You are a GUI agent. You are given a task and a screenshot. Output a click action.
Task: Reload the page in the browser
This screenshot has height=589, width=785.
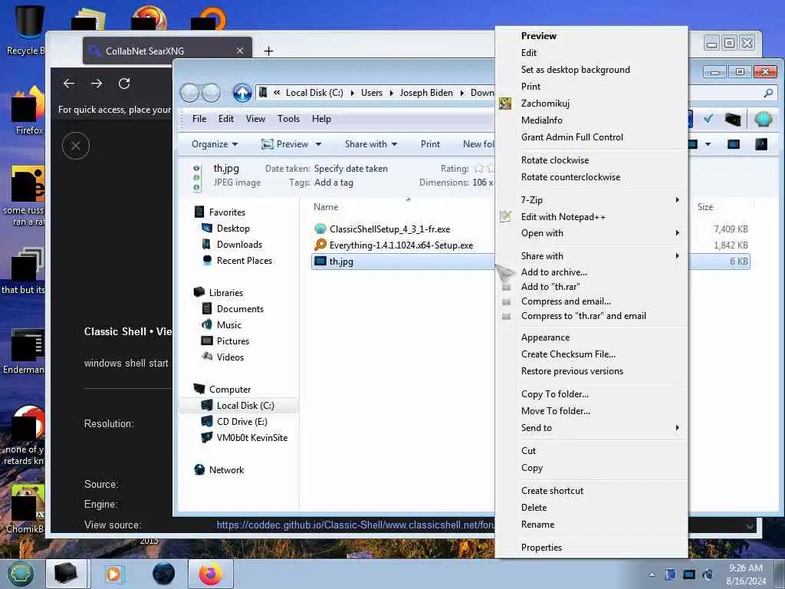point(124,83)
